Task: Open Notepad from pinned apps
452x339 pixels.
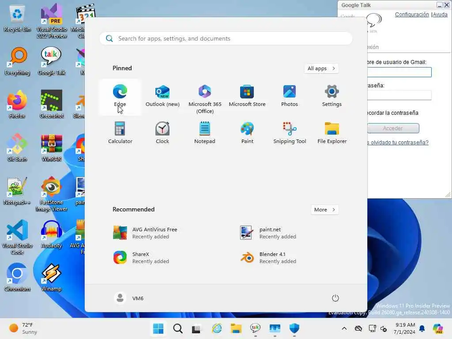Action: tap(205, 133)
